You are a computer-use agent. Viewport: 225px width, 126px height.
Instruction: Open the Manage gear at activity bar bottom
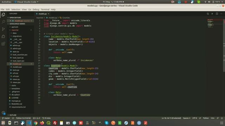pyautogui.click(x=4, y=113)
